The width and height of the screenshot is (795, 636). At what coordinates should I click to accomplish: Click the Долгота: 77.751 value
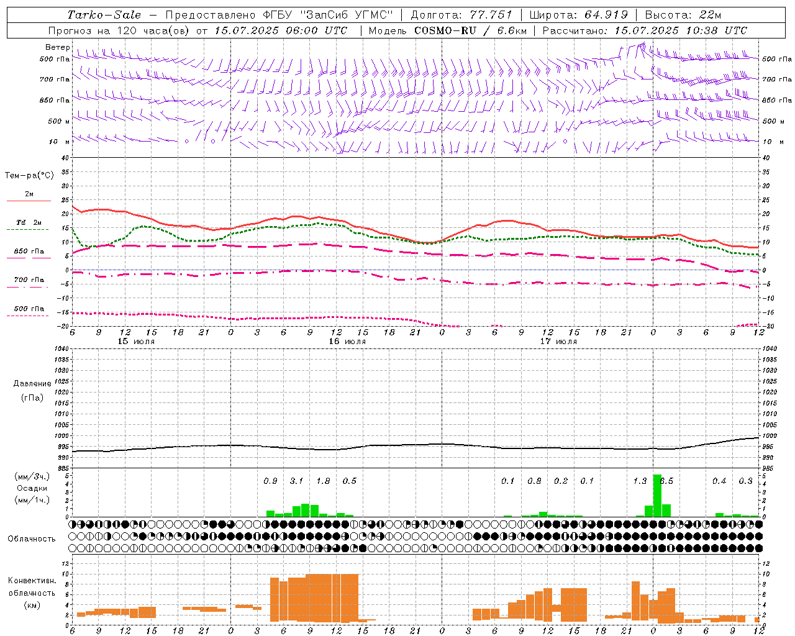point(461,15)
